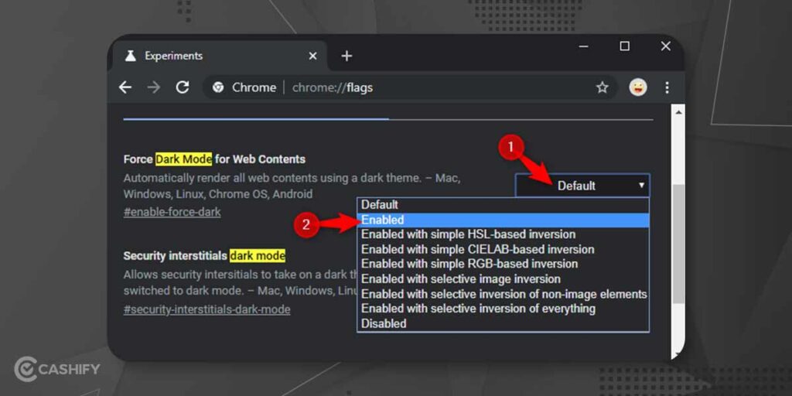Open a new tab with plus button
This screenshot has width=792, height=396.
click(346, 56)
